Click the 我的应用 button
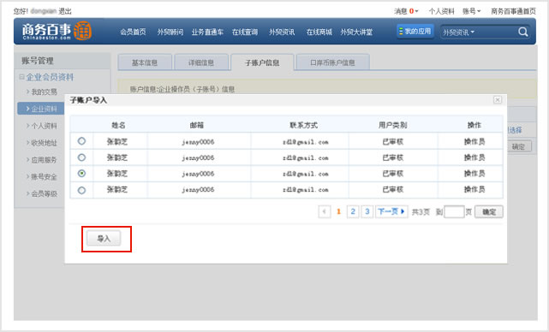Screen dimensions: 549x332 [x=415, y=31]
